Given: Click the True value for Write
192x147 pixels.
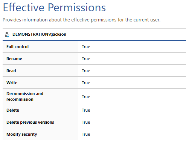Looking at the screenshot, I should click(86, 83).
